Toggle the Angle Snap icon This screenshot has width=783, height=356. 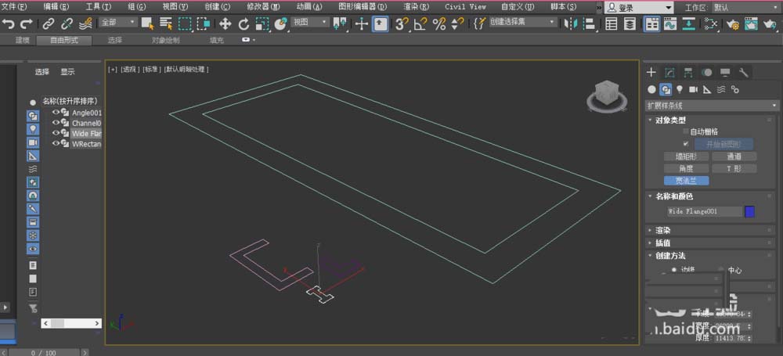tap(420, 23)
